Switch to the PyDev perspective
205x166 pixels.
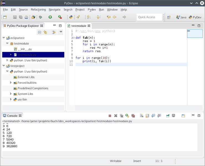[x=195, y=17]
